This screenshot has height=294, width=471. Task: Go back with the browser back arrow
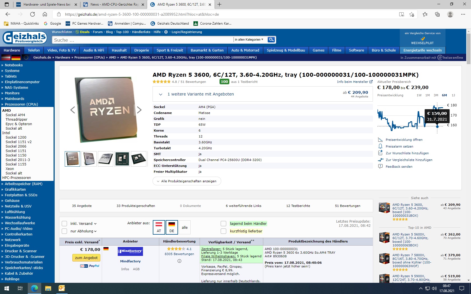coord(8,14)
